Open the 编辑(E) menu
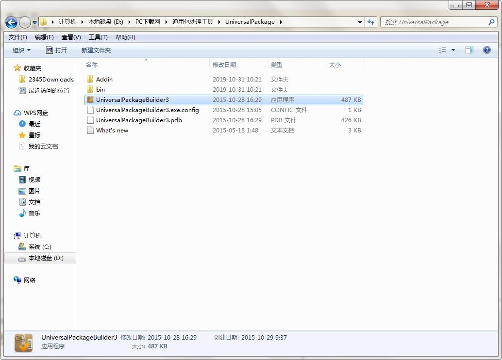502x360 pixels. pyautogui.click(x=44, y=37)
